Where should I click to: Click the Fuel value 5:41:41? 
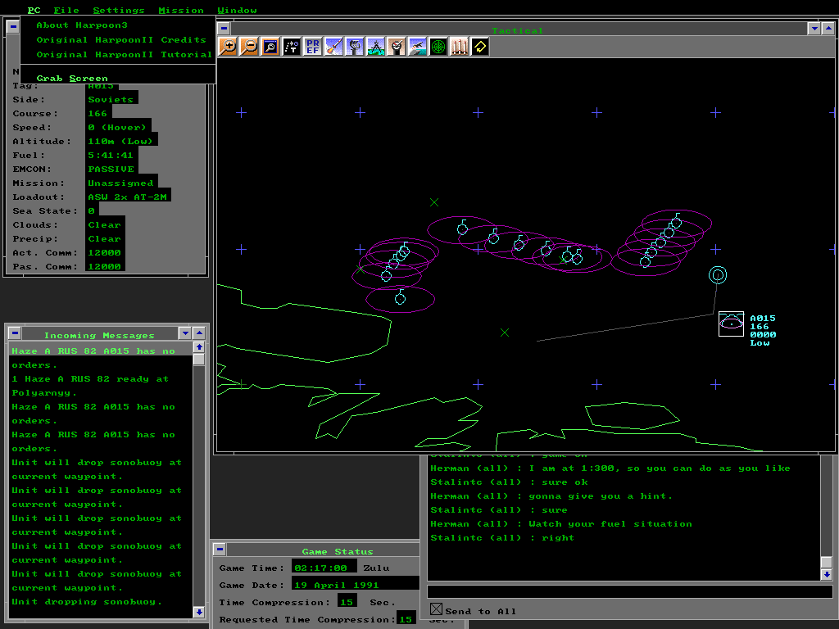[111, 155]
